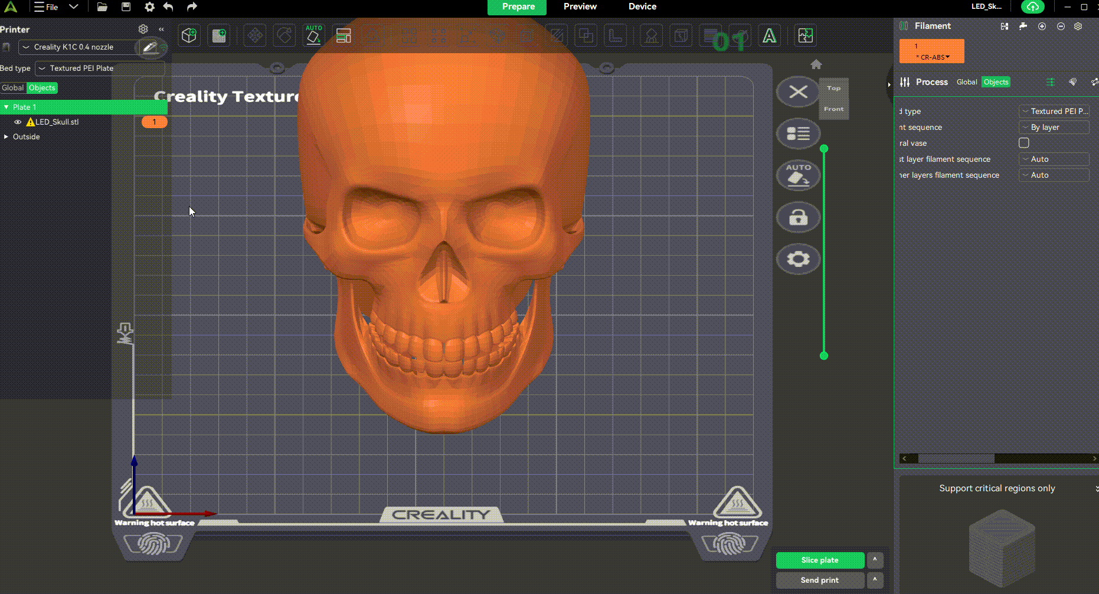The height and width of the screenshot is (594, 1099).
Task: Select the Text emboss tool (A icon)
Action: pos(770,35)
